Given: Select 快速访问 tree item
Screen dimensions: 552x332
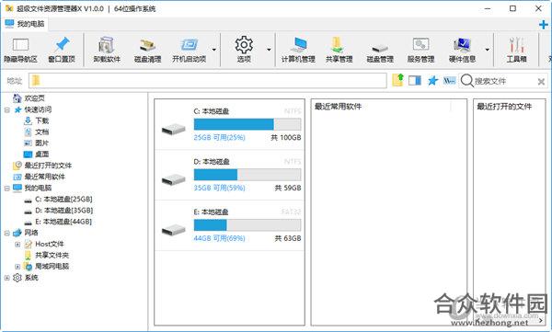Looking at the screenshot, I should (x=38, y=109).
